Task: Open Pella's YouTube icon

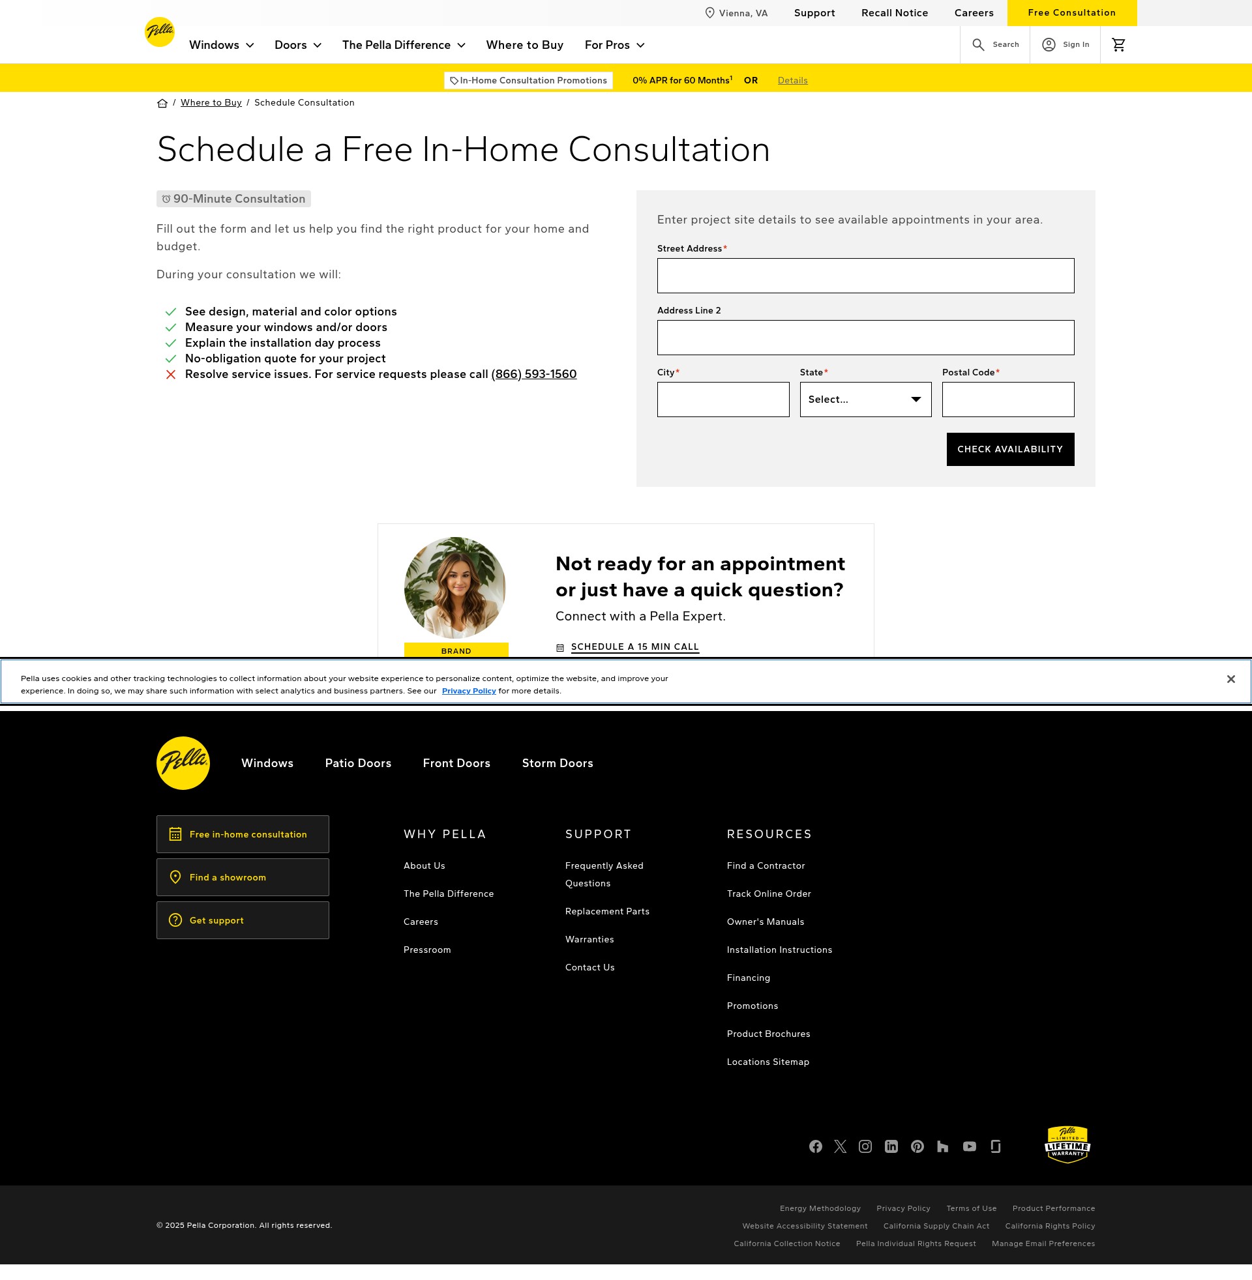Action: pos(969,1146)
